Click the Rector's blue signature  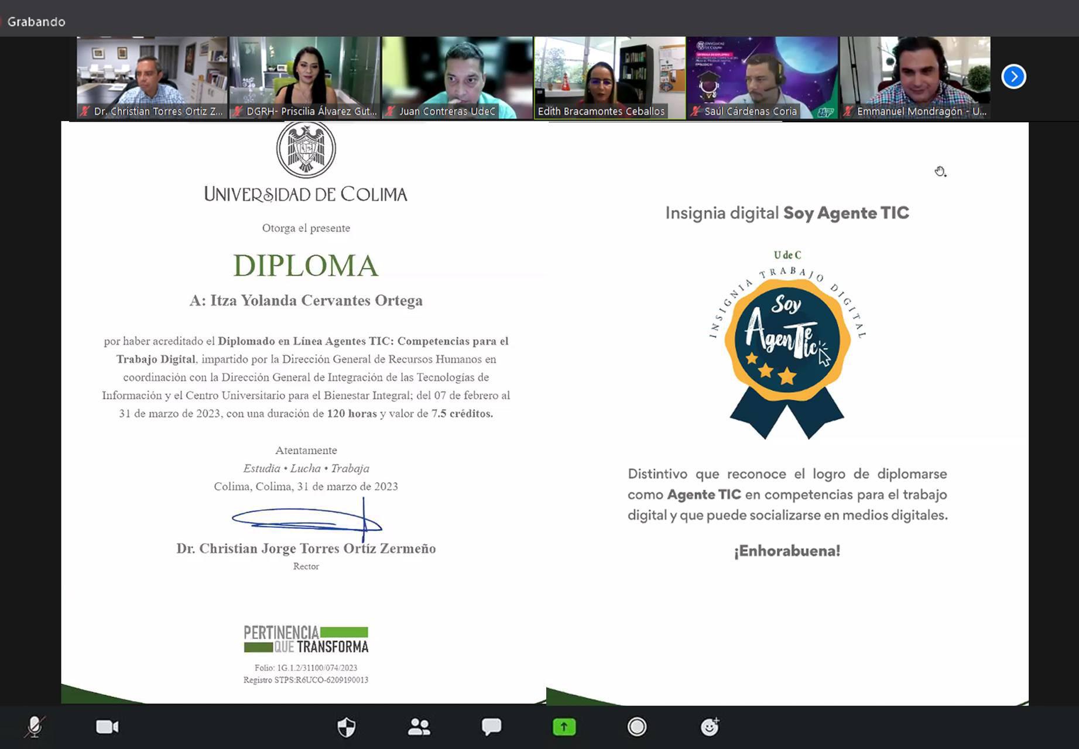click(x=307, y=519)
